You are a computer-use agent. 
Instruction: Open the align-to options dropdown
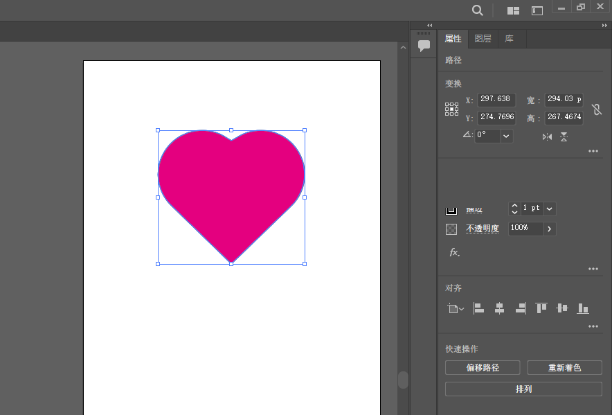(x=456, y=309)
